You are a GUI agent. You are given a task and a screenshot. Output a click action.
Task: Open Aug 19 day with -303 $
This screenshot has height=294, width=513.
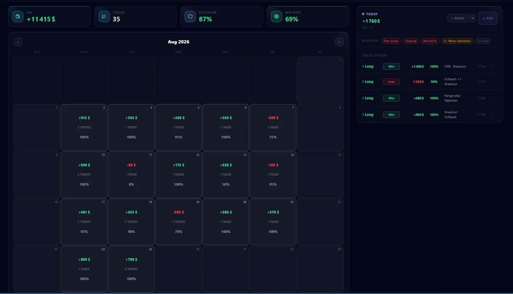pos(179,222)
